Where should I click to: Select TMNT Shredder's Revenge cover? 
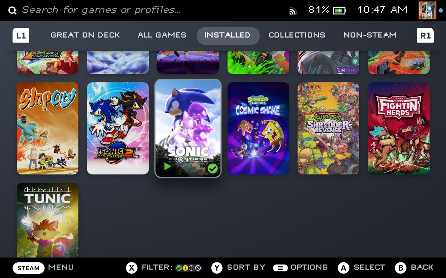tap(329, 128)
